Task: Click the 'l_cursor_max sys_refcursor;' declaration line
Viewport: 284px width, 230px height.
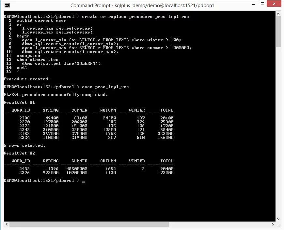Action: 57,32
